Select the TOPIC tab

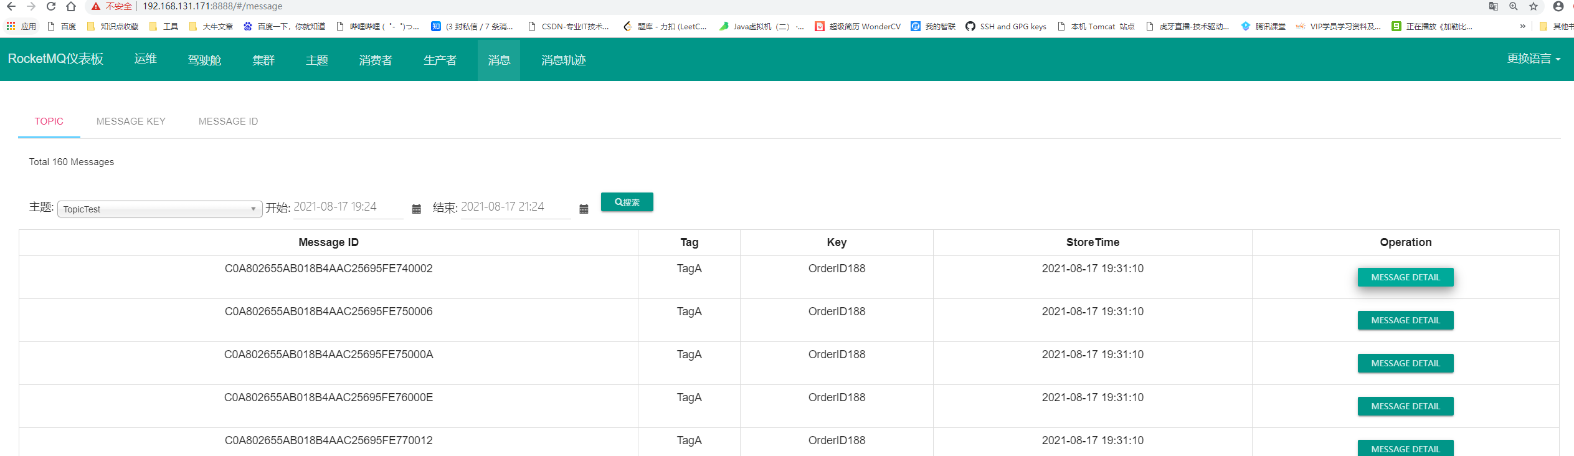pyautogui.click(x=49, y=121)
